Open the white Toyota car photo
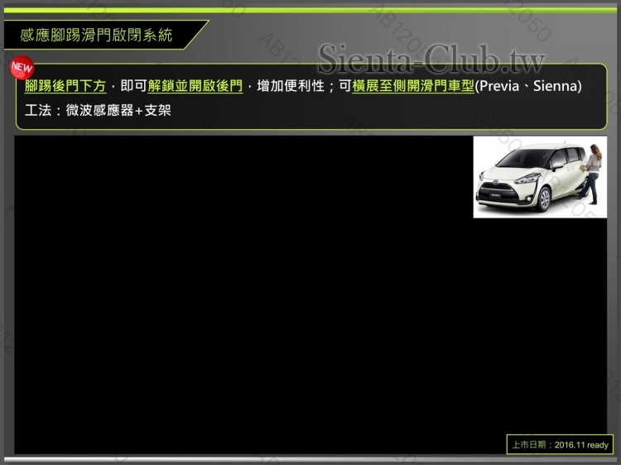Screen dimensions: 621x465 [540, 177]
